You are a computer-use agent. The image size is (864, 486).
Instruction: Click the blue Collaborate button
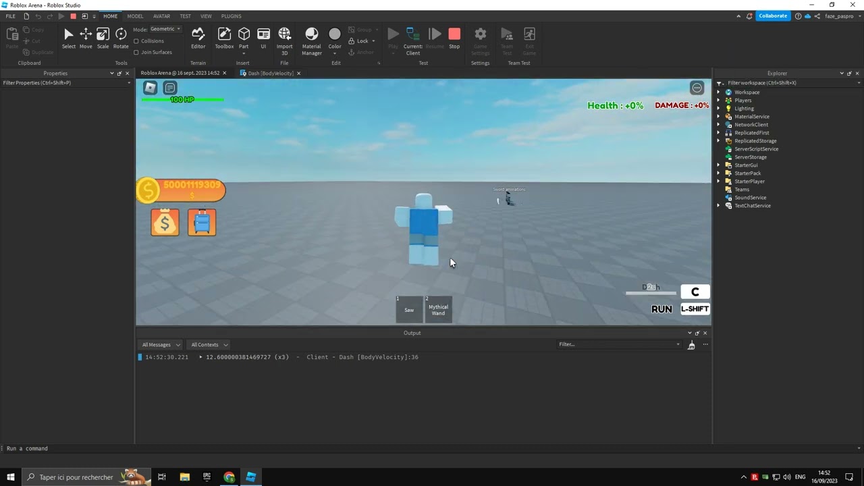coord(772,16)
